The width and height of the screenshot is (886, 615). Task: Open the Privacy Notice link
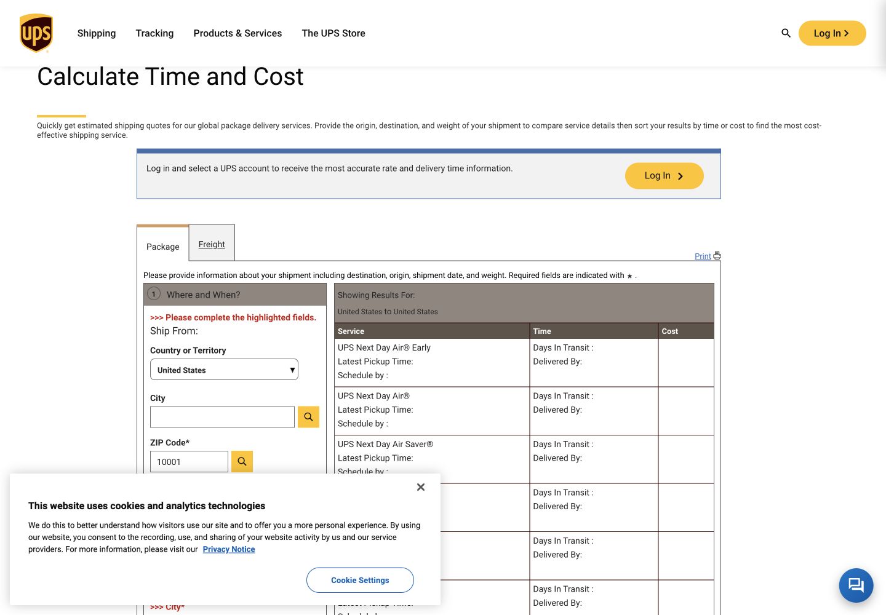[x=229, y=549]
